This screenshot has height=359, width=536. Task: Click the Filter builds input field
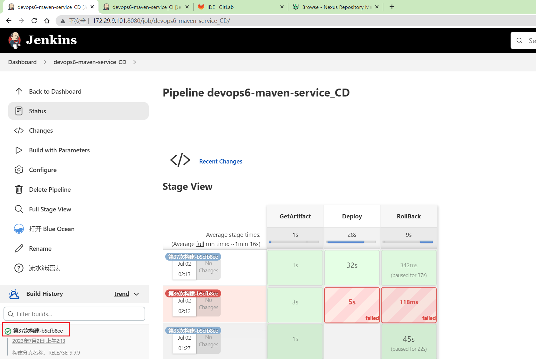click(74, 314)
